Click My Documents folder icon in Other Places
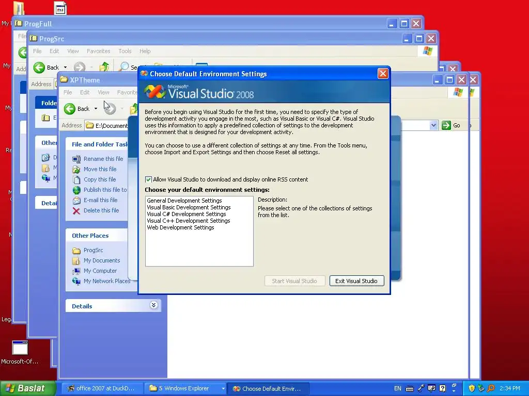529x396 pixels. pos(76,261)
